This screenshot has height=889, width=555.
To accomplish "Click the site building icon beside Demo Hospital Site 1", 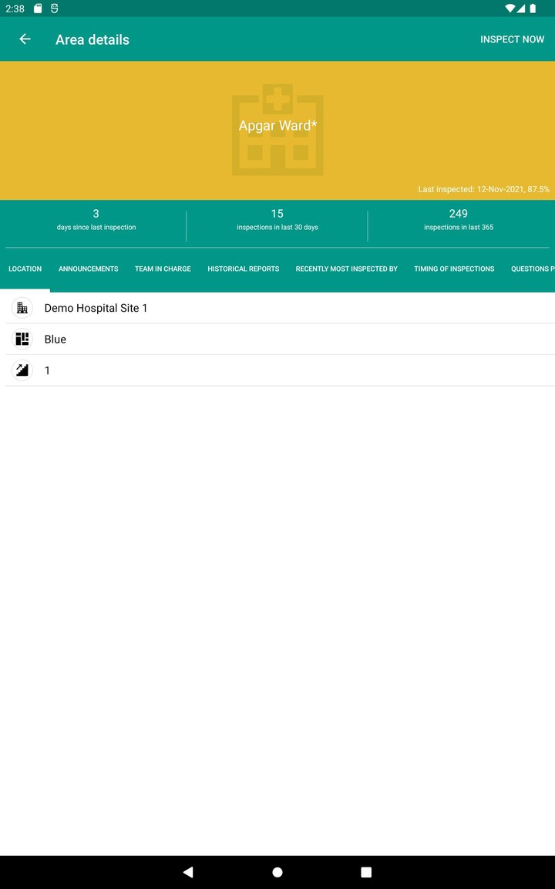I will [22, 308].
